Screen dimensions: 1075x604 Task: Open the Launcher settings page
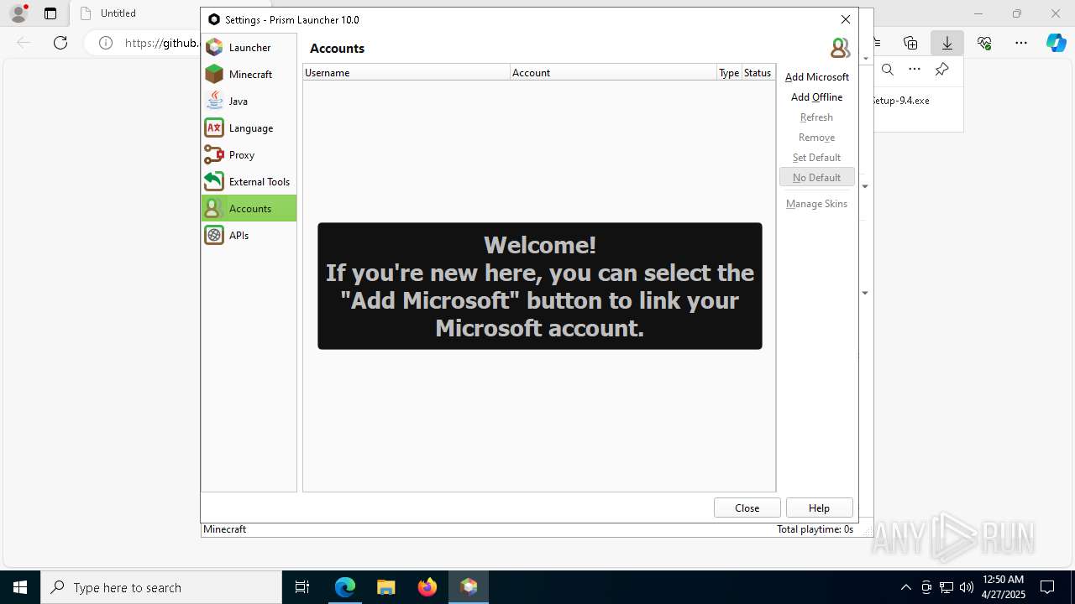249,48
